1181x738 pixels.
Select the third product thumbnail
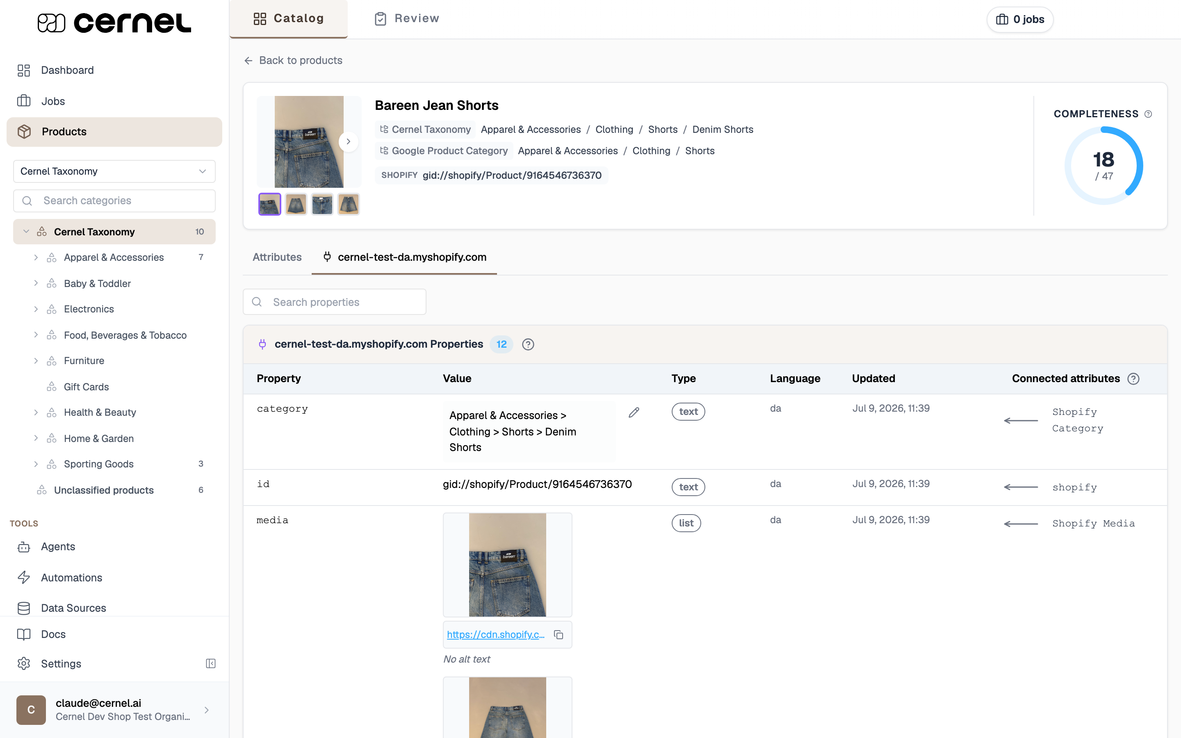[x=322, y=204]
